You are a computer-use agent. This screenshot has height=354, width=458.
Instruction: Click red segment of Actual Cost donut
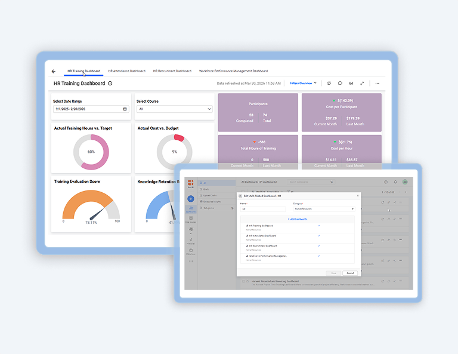pyautogui.click(x=180, y=137)
